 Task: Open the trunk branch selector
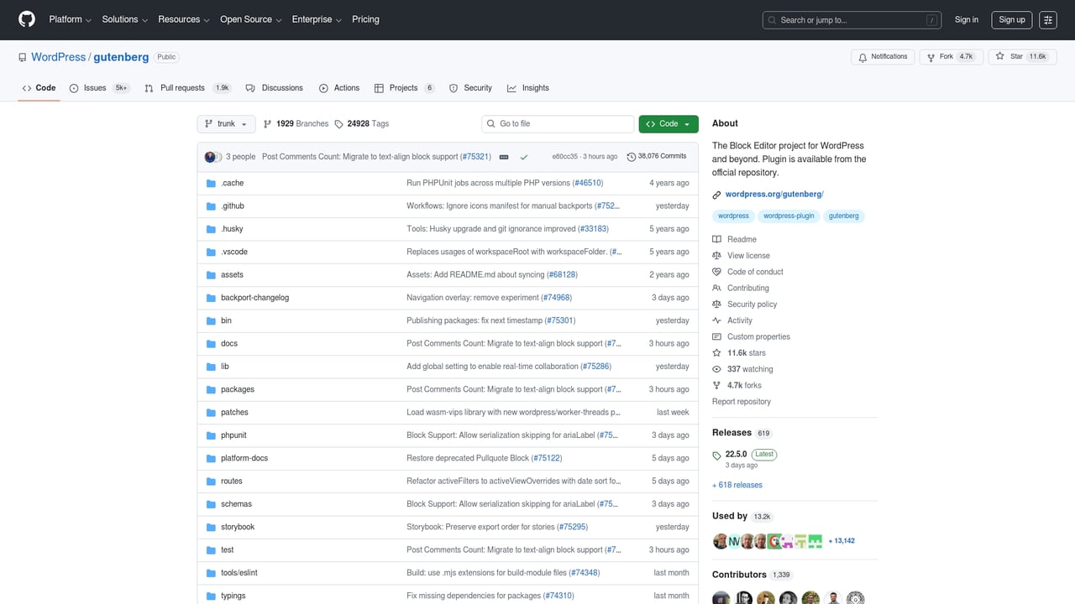pyautogui.click(x=225, y=123)
